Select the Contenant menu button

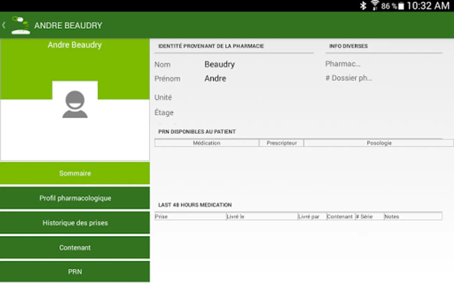(75, 247)
